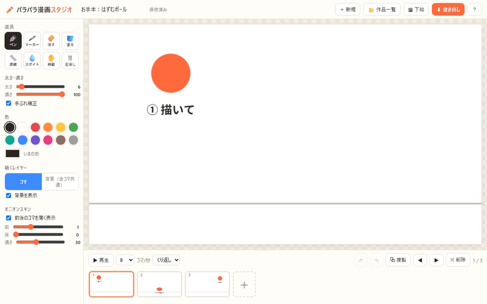Pick the black color swatch
Screen dimensions: 487x304
(x=10, y=127)
